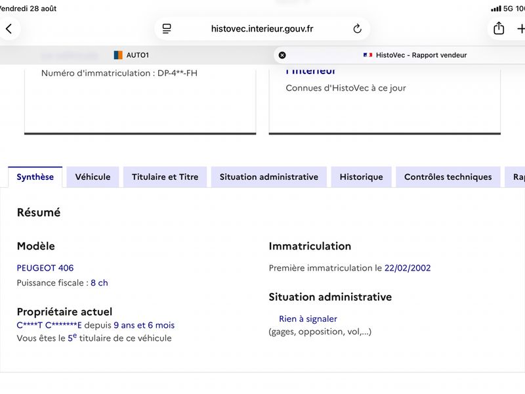This screenshot has height=394, width=525.
Task: View the Contrôles techniques tab
Action: 448,177
